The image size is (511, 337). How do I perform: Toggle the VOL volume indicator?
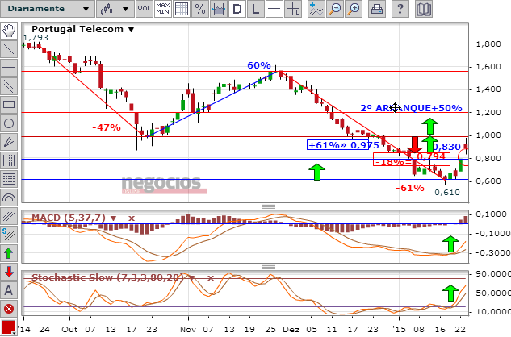pyautogui.click(x=145, y=9)
